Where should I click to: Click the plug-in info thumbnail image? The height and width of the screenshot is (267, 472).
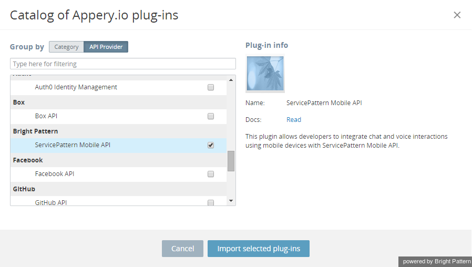265,74
